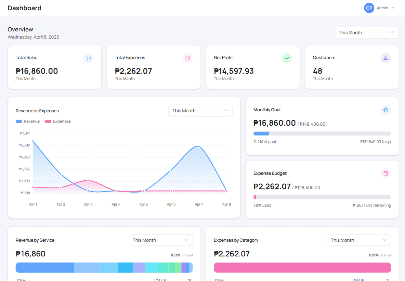Click the trending arrow icon in Net Profit
Screen dimensions: 405x281
(287, 58)
